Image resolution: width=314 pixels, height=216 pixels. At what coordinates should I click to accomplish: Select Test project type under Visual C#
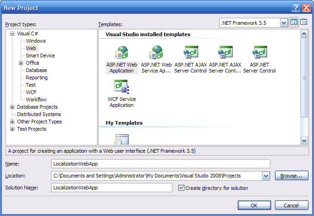31,85
